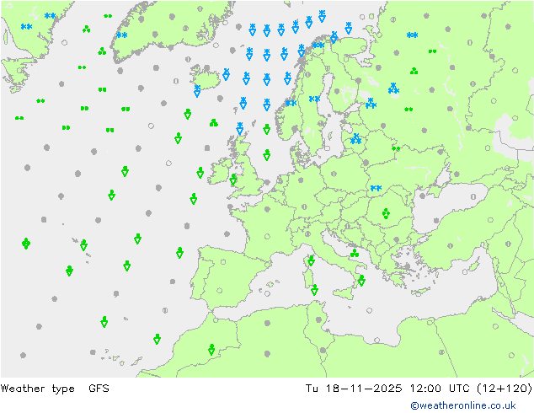Click the blue snowflakes over central Sweden

pos(314,99)
